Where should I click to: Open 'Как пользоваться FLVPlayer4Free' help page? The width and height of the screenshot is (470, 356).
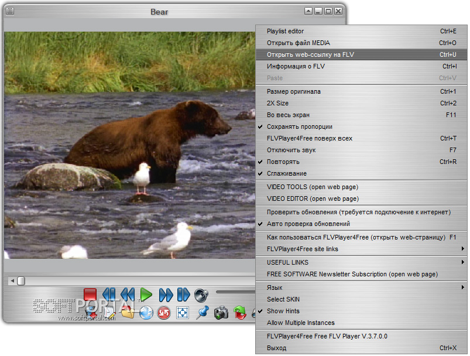361,238
